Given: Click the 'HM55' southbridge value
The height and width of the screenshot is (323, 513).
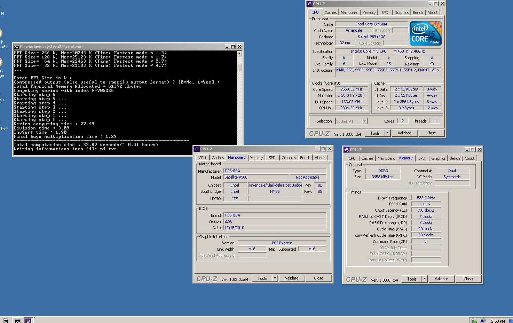Looking at the screenshot, I should [x=275, y=191].
